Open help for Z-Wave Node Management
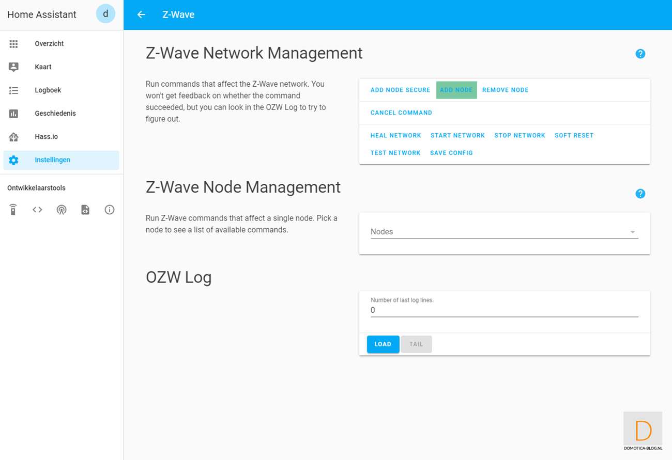672x460 pixels. click(640, 194)
